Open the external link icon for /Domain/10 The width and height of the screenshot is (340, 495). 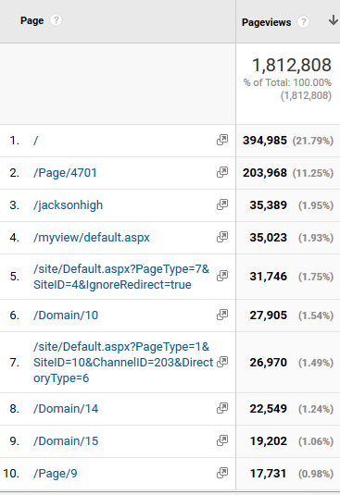[222, 315]
